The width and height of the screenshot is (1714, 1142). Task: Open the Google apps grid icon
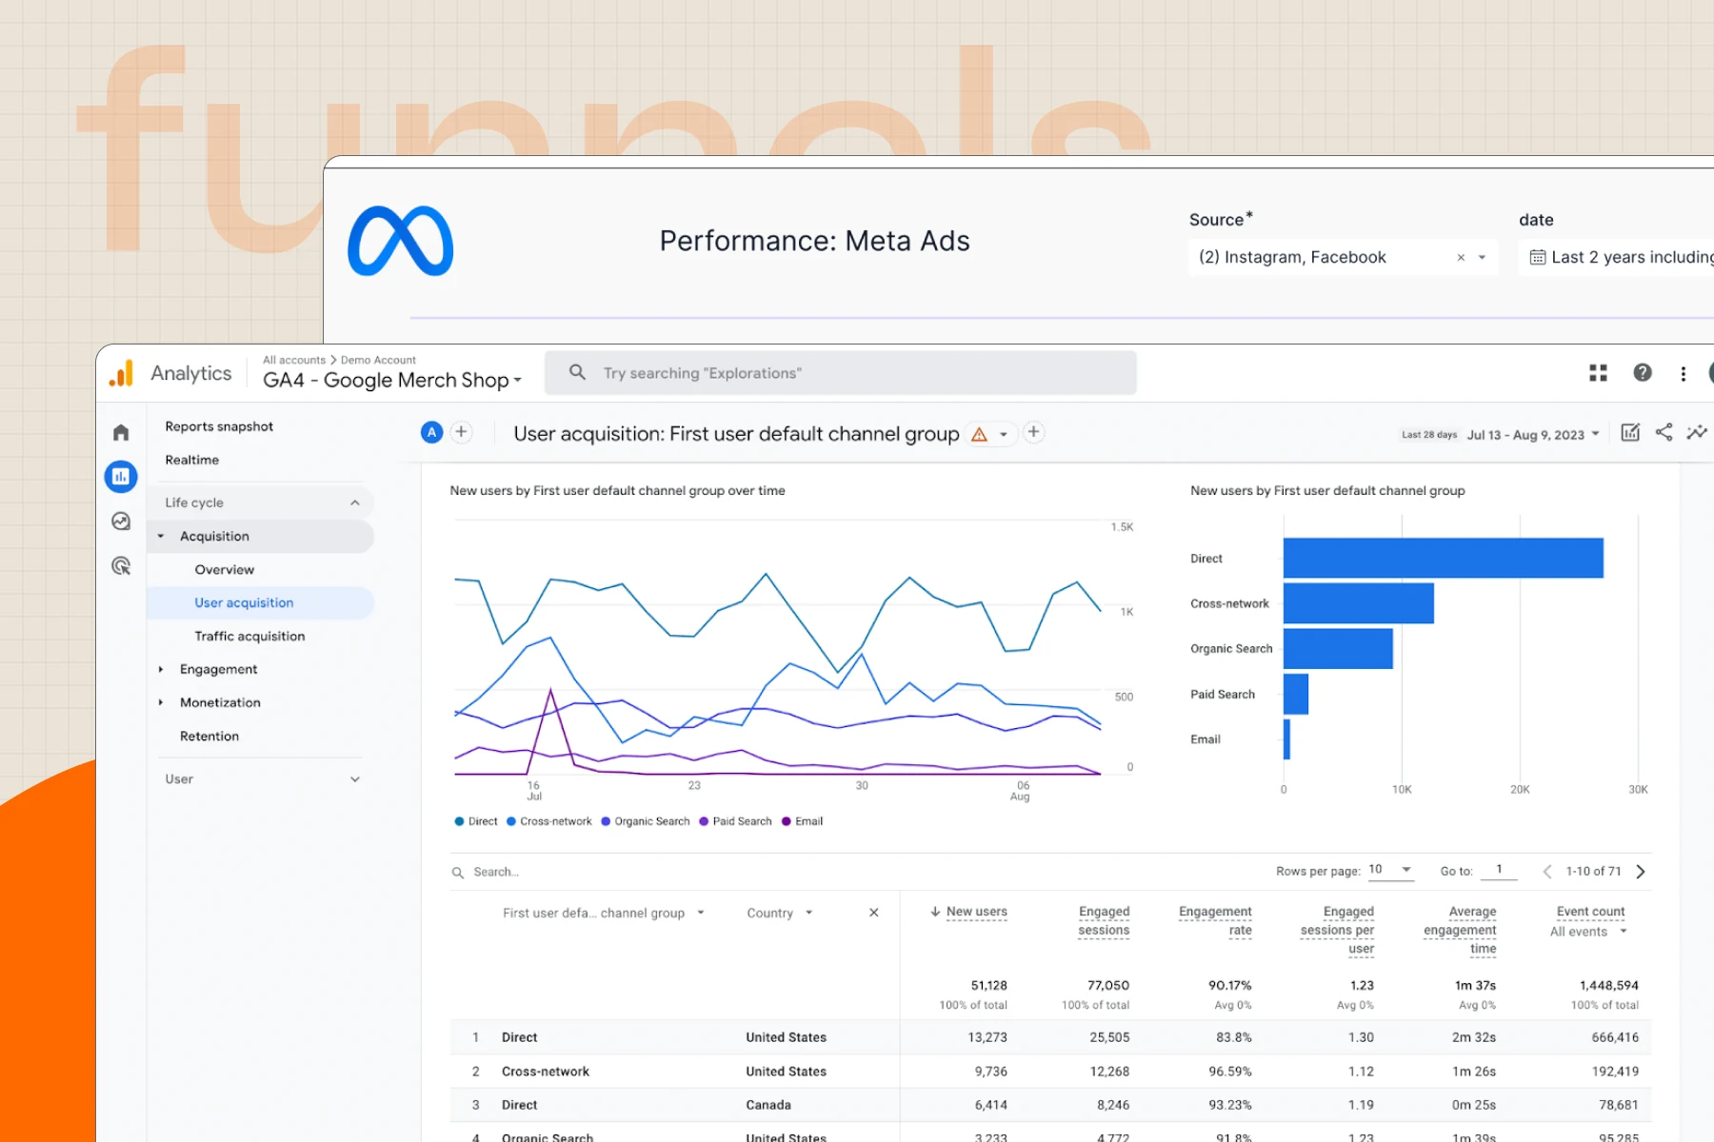[x=1598, y=373]
